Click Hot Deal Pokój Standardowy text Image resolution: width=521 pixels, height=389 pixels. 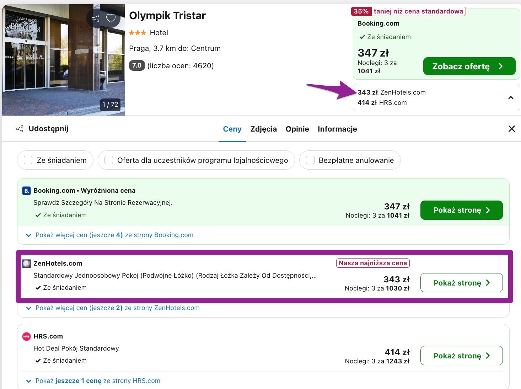pos(76,348)
